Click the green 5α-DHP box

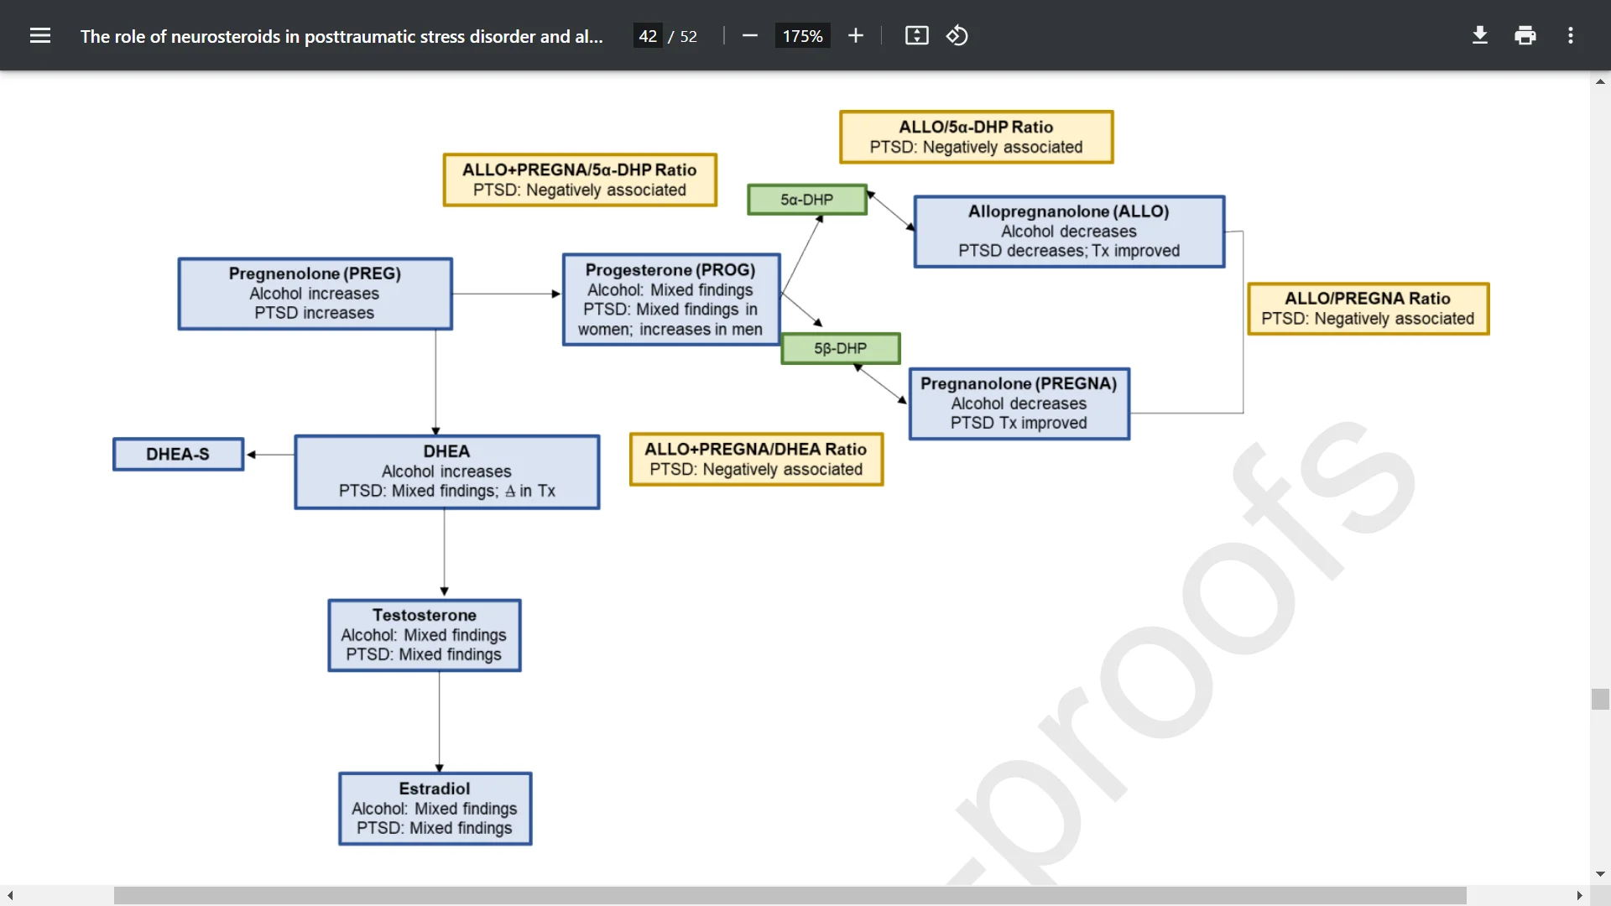[x=807, y=200]
